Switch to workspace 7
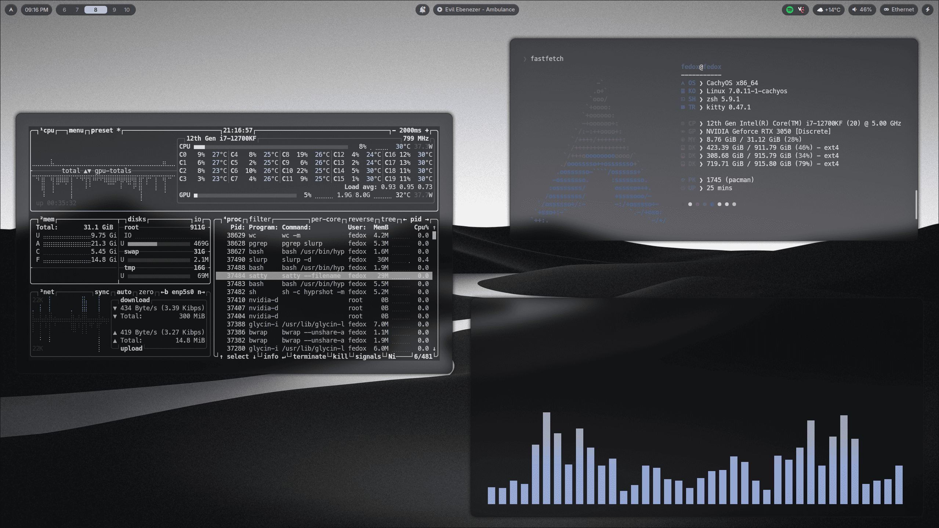The image size is (939, 528). 77,10
